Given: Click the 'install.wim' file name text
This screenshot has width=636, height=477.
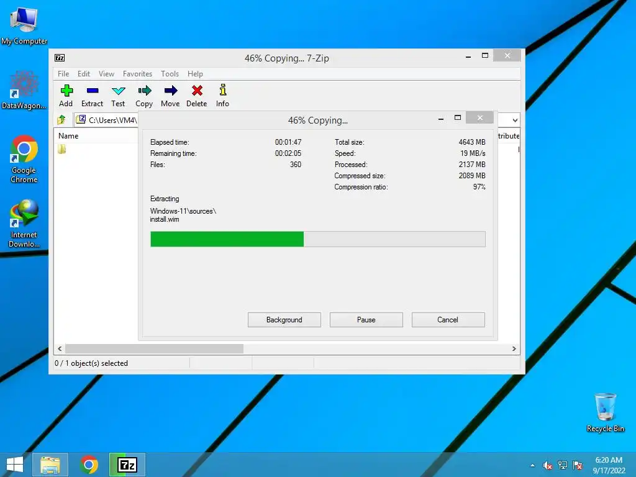Looking at the screenshot, I should tap(164, 219).
